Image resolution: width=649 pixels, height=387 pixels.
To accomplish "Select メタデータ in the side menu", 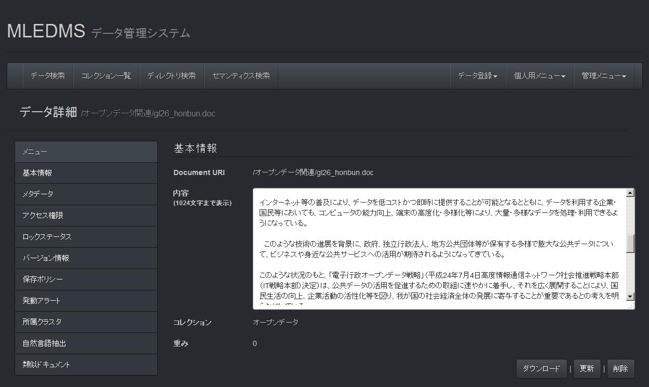I will [86, 194].
